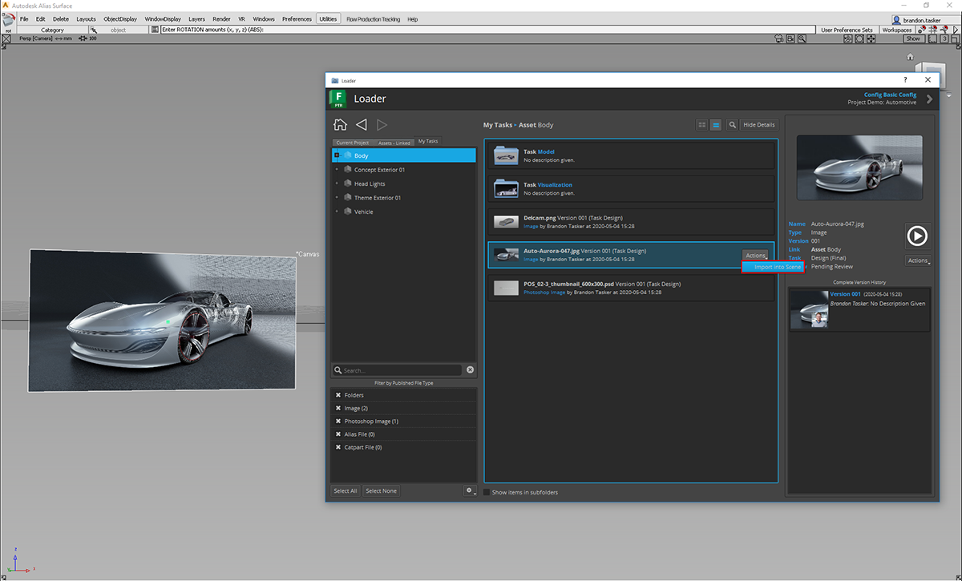Image resolution: width=962 pixels, height=581 pixels.
Task: Clear the Loader search field
Action: click(x=471, y=370)
